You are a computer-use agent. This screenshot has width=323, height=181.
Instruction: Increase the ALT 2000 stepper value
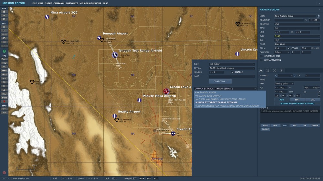click(x=278, y=88)
